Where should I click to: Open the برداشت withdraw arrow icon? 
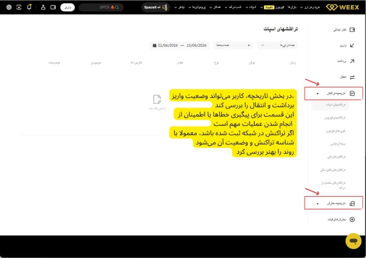click(352, 61)
